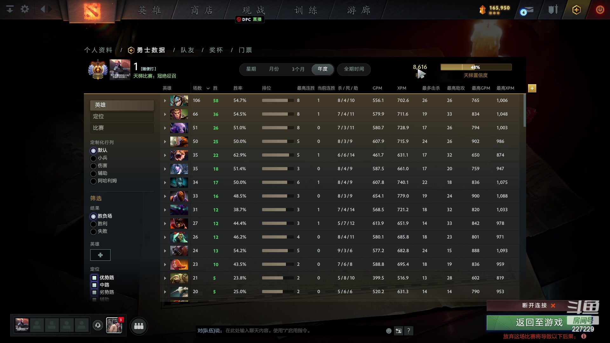Click the abandon info warning icon
The width and height of the screenshot is (610, 343).
(584, 336)
